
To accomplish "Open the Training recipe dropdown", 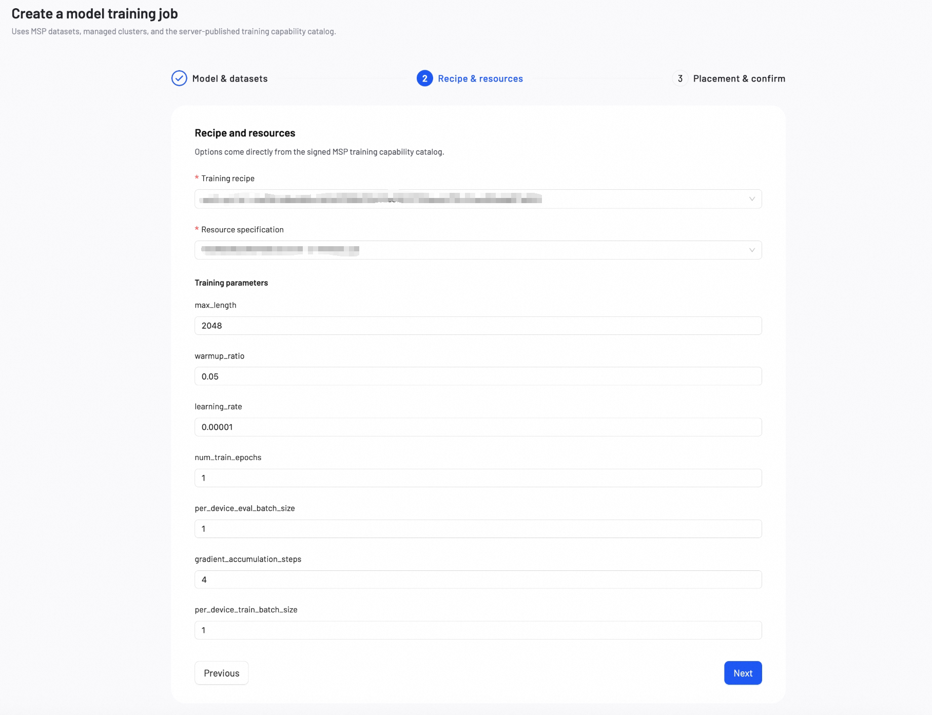I will (x=478, y=199).
